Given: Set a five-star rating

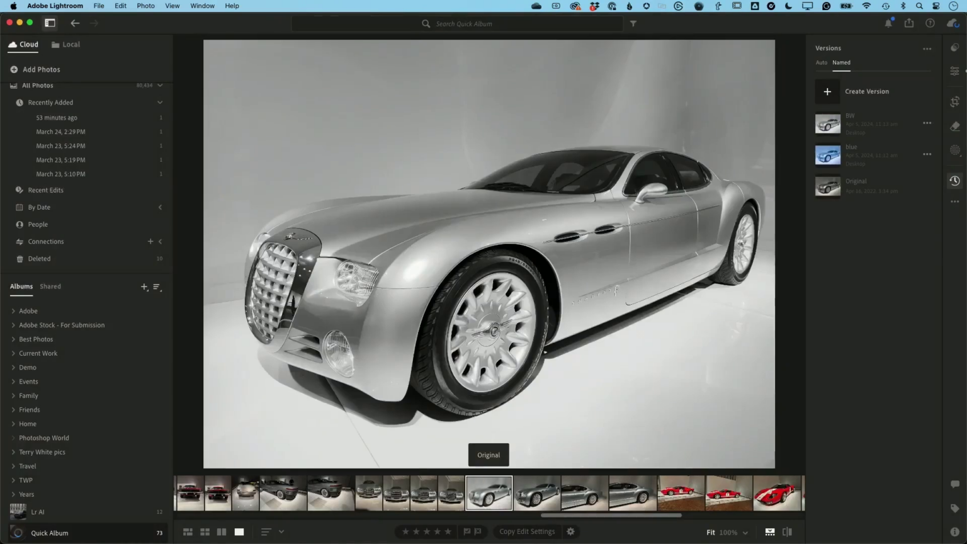Looking at the screenshot, I should pyautogui.click(x=448, y=531).
